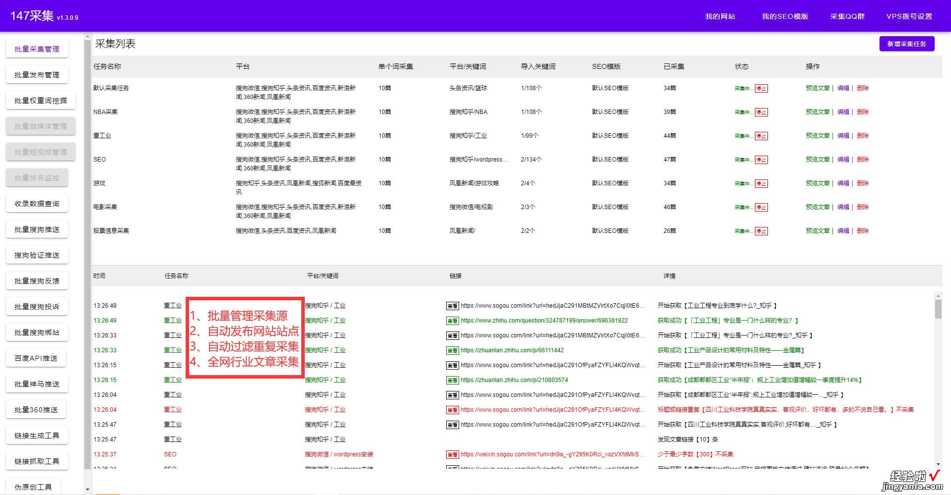Edit the NBA采集 task

pos(843,112)
